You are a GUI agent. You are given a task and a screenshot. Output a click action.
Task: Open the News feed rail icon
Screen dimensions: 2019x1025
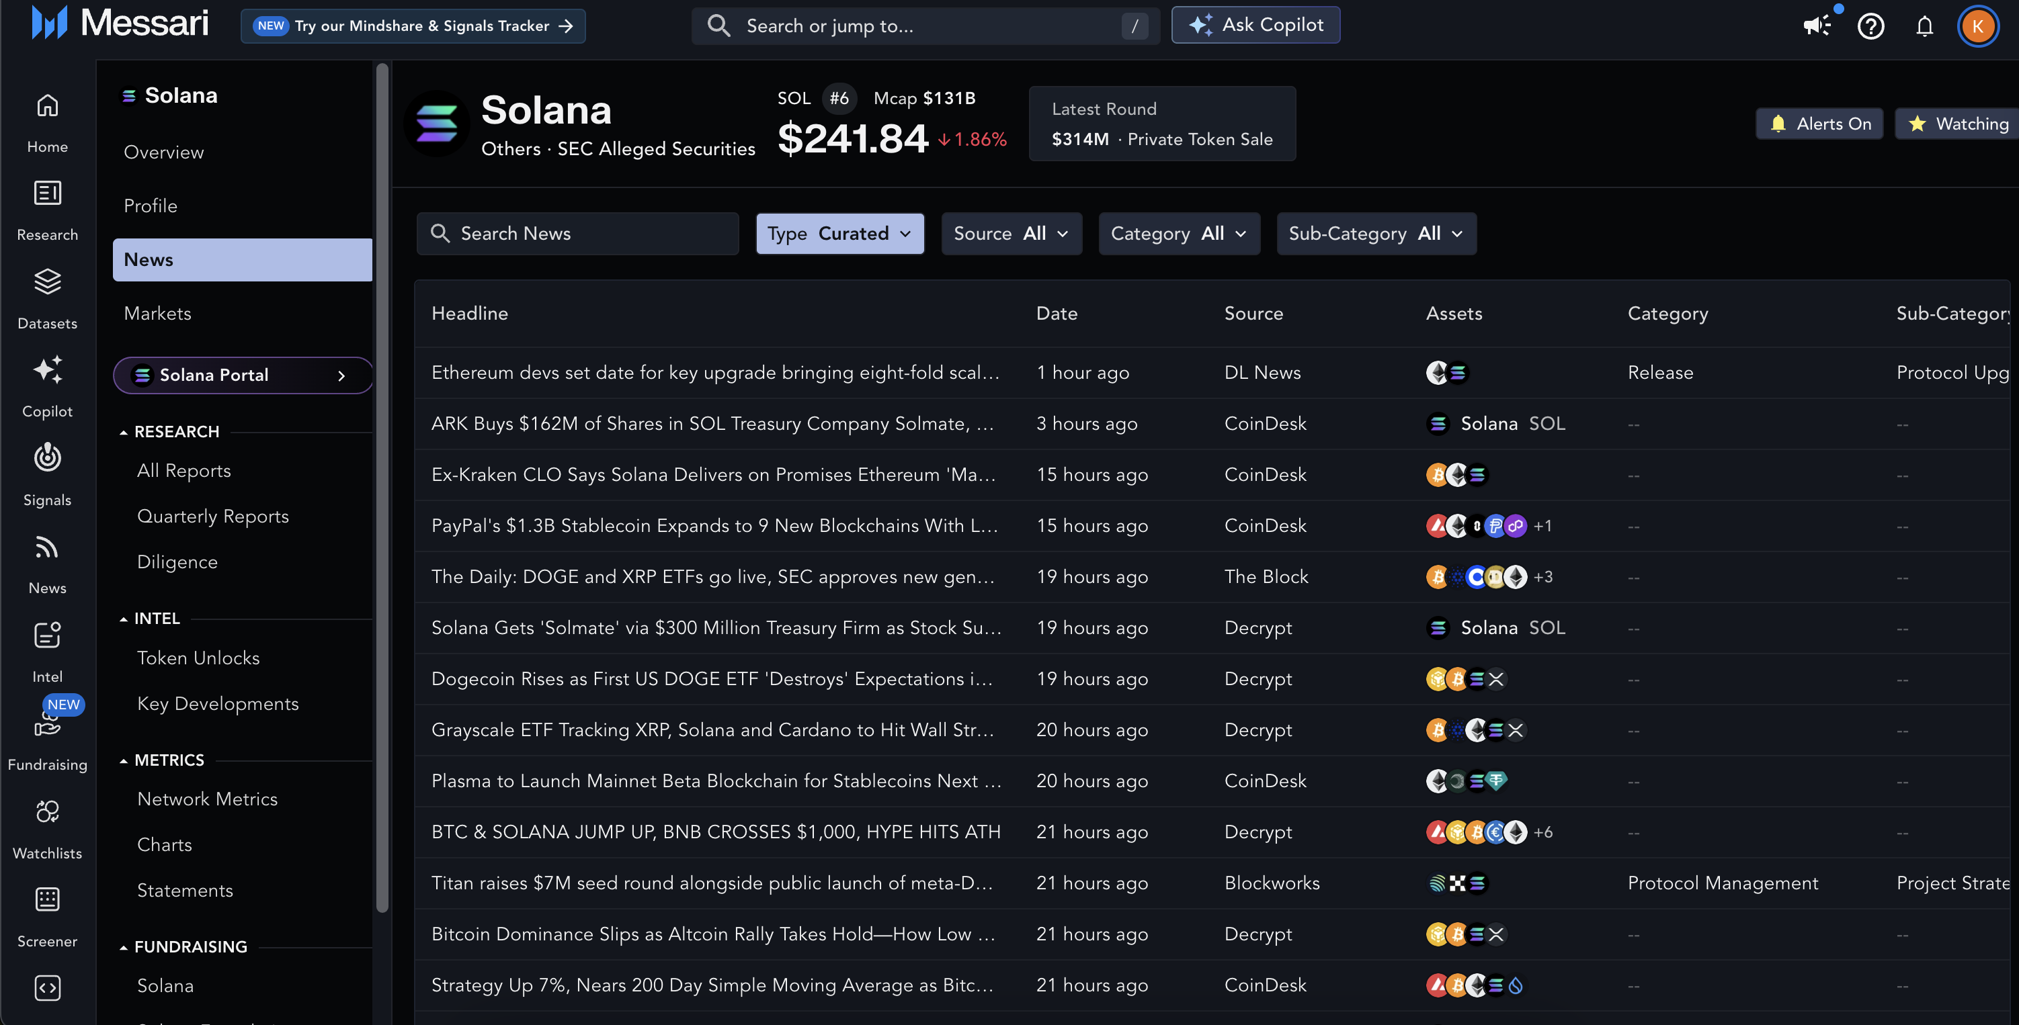pyautogui.click(x=47, y=547)
